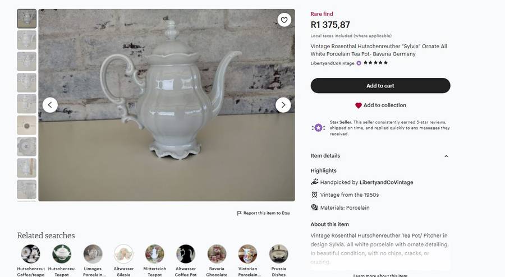Image resolution: width=505 pixels, height=277 pixels.
Task: Select the second photo thumbnail
Action: 26,40
